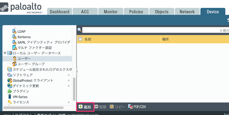229x115 pixels.
Task: Click the ライセンス key icon
Action: click(x=10, y=102)
